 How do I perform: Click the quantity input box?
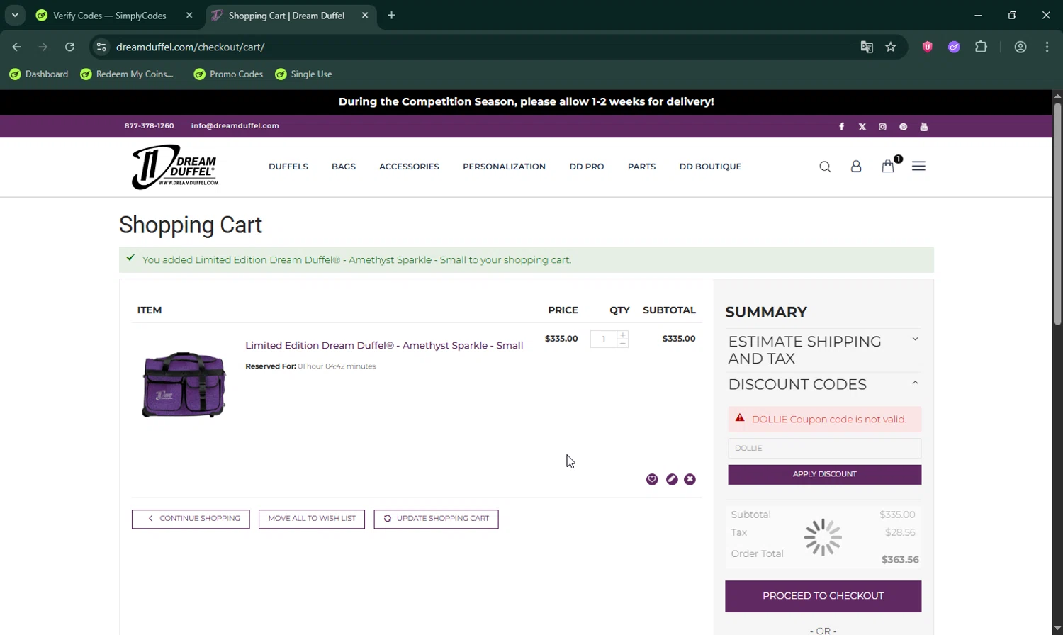[604, 339]
